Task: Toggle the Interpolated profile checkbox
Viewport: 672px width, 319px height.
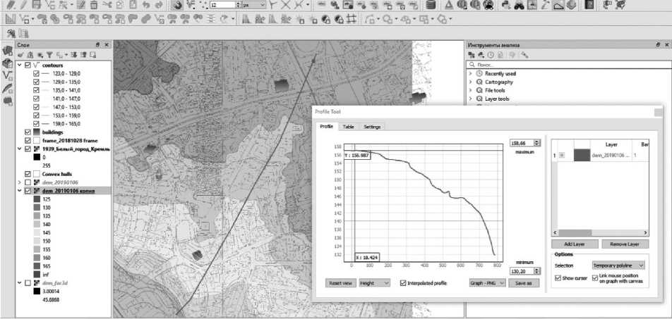Action: (x=403, y=282)
